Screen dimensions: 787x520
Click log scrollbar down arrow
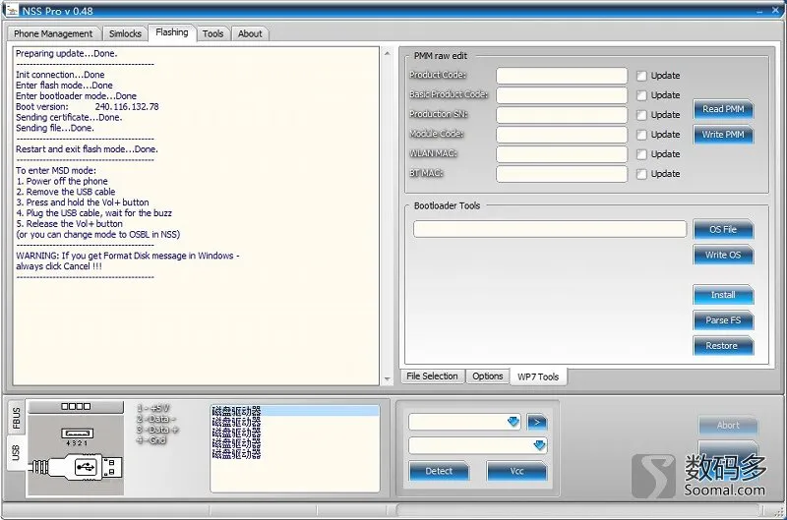[x=387, y=379]
